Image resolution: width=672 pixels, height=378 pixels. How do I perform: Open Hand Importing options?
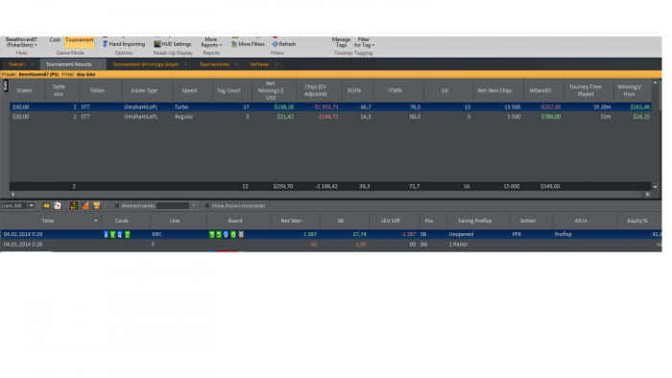[x=124, y=44]
